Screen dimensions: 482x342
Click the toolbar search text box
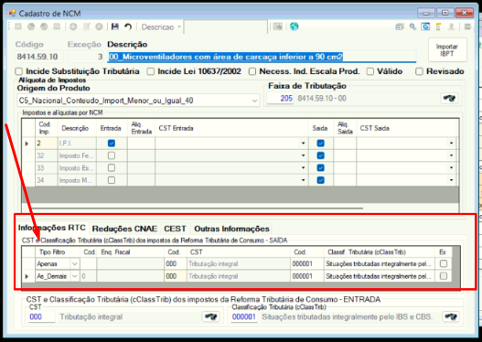[x=226, y=27]
